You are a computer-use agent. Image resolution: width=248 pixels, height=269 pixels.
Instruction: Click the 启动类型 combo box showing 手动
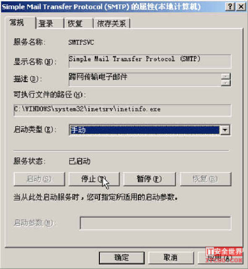coord(150,130)
